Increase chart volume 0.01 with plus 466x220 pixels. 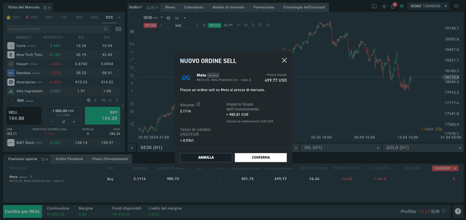point(204,26)
